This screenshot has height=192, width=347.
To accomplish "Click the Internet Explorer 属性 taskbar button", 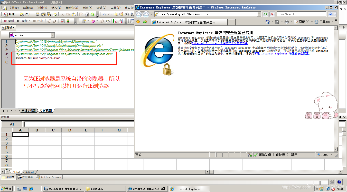I will [x=148, y=189].
